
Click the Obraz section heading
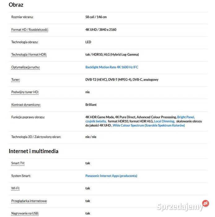click(x=16, y=5)
